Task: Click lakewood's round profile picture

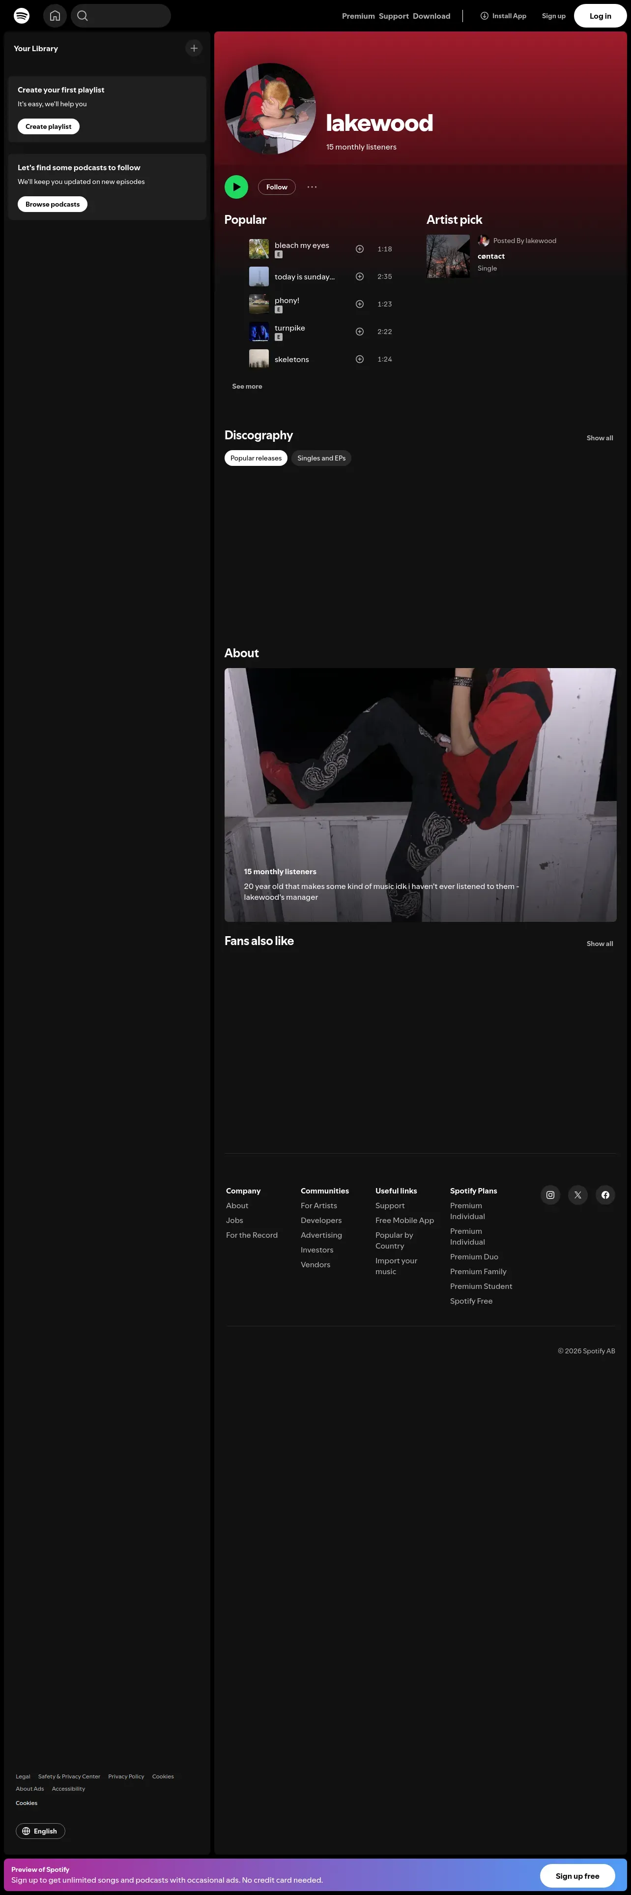Action: [x=270, y=109]
